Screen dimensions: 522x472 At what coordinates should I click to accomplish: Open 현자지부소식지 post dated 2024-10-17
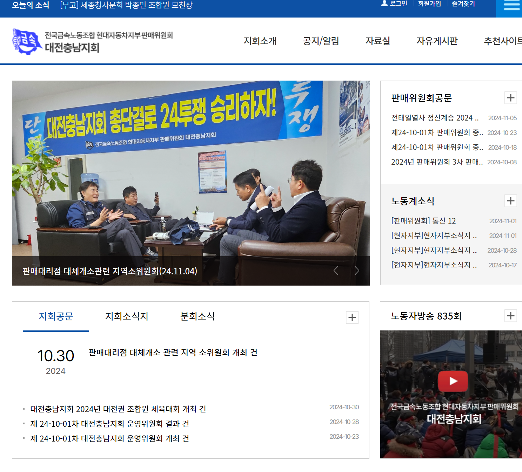(x=434, y=265)
